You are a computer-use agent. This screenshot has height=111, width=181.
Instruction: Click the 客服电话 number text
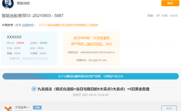(x=97, y=52)
